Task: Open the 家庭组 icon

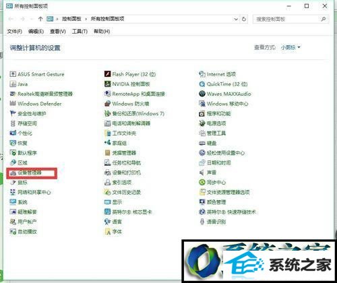Action: 107,143
